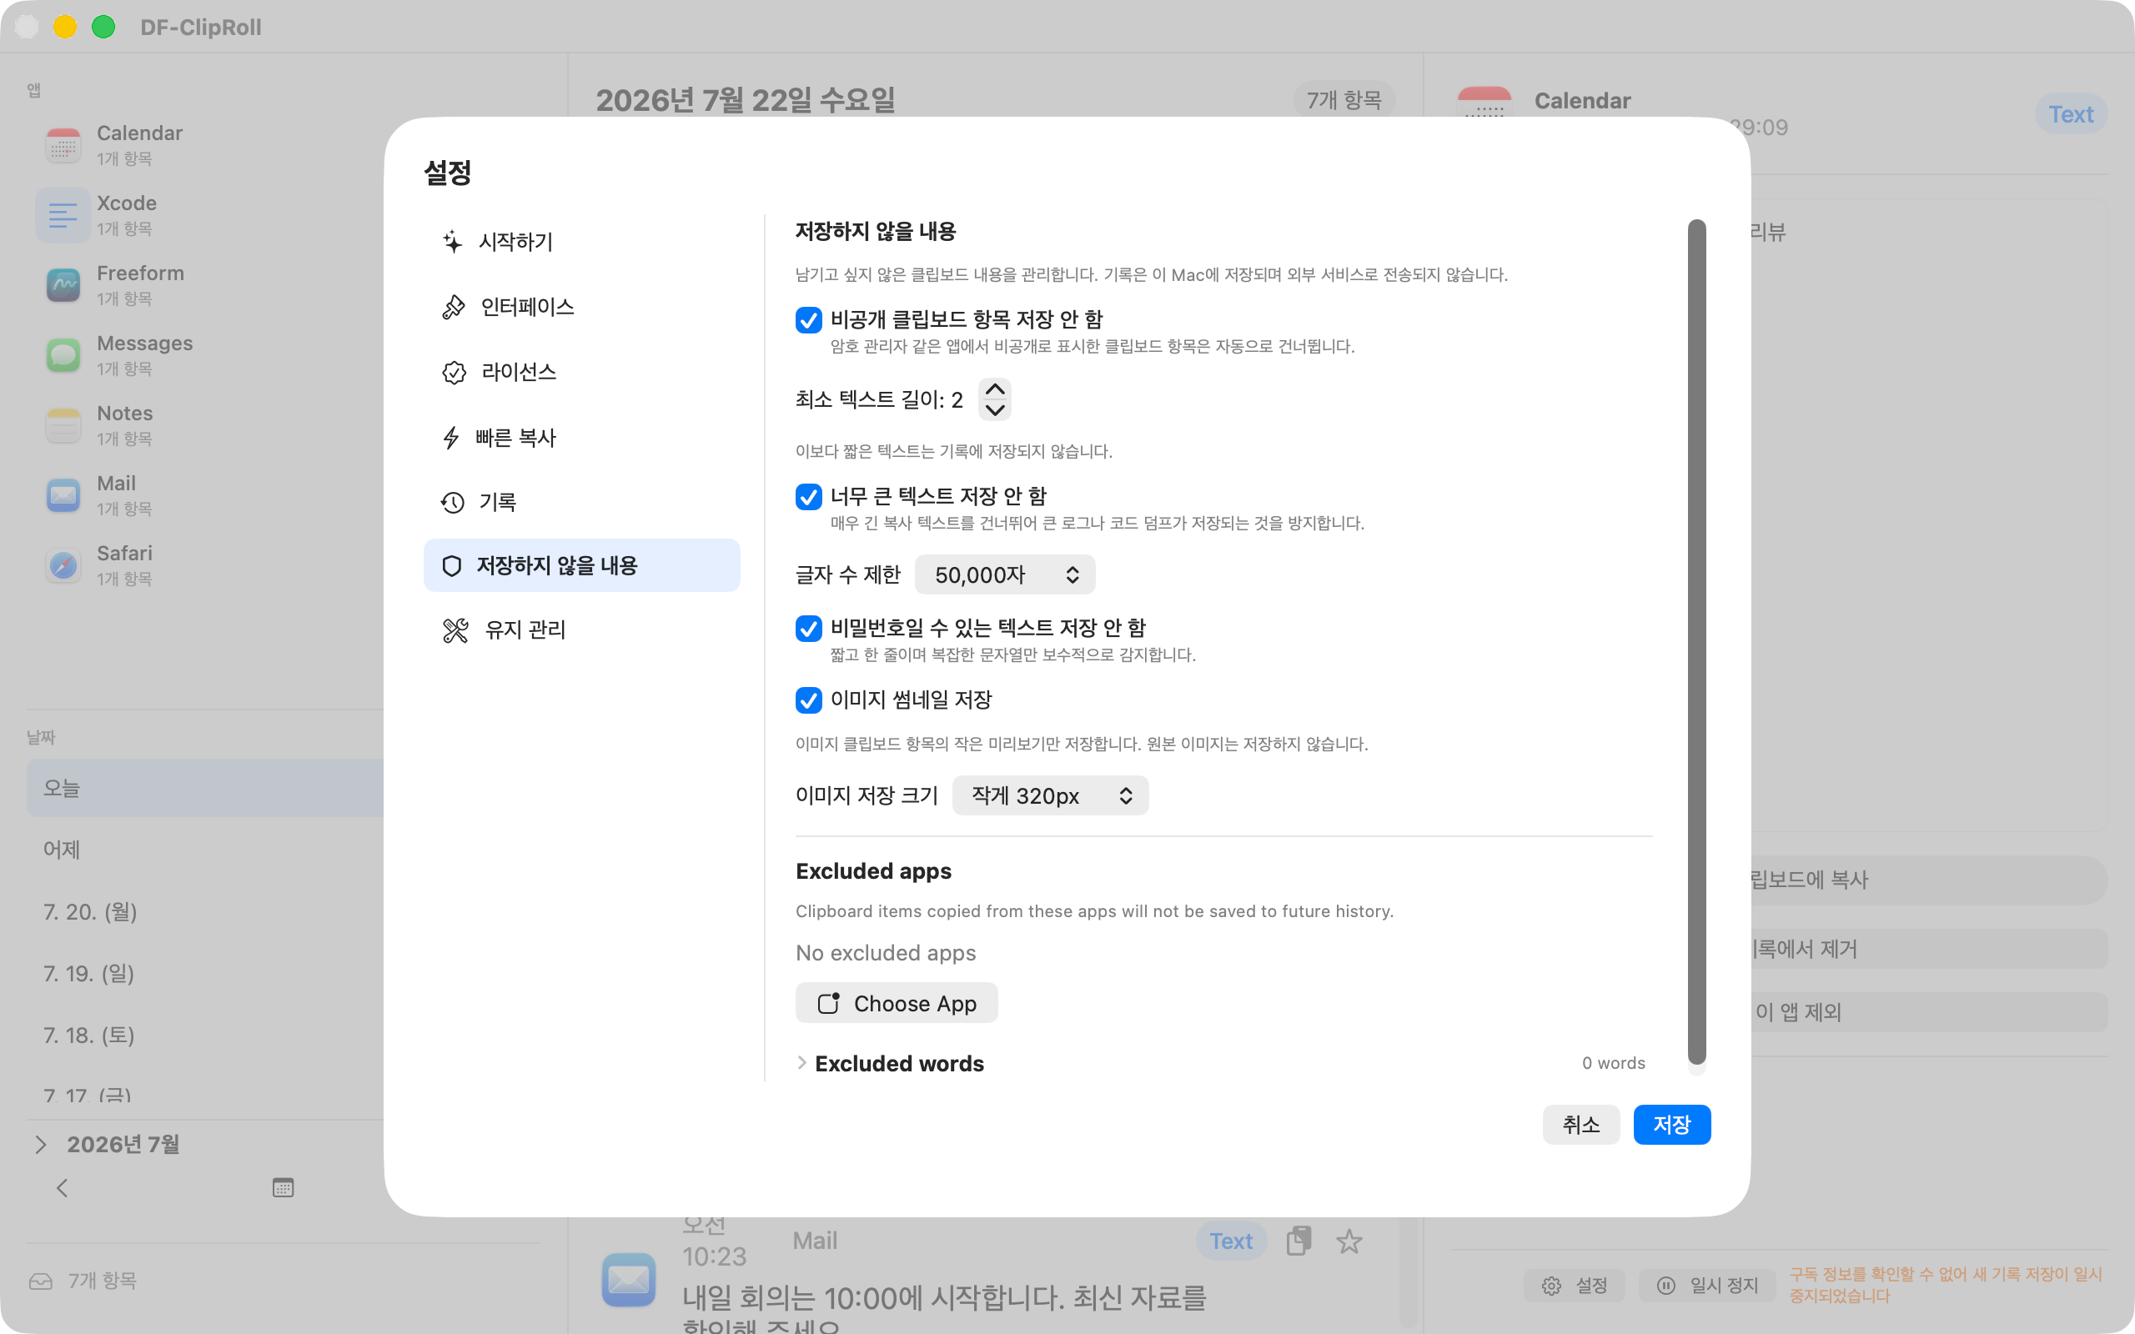The height and width of the screenshot is (1334, 2135).
Task: Click the Mail envelope icon on the 10:23 clip
Action: (x=629, y=1279)
